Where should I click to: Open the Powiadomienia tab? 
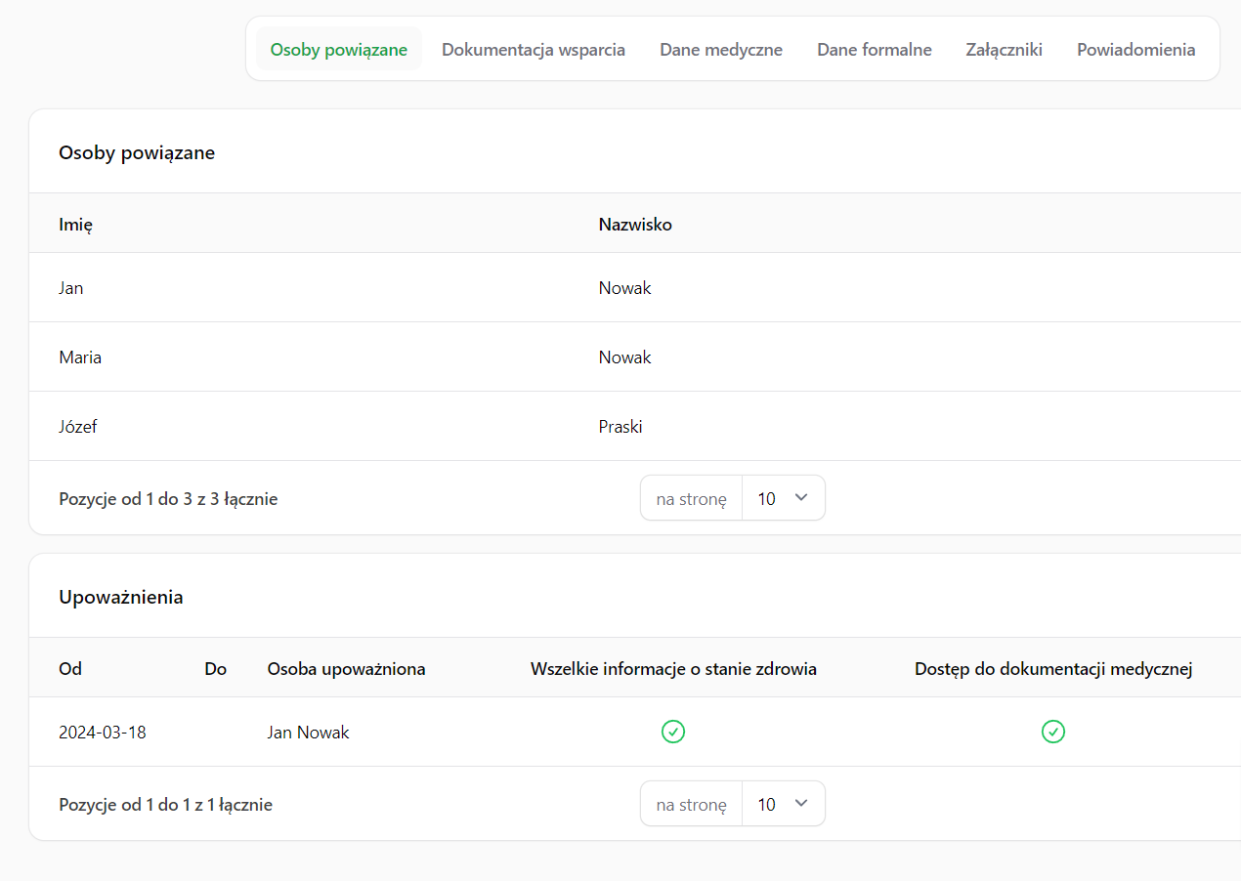(x=1135, y=49)
